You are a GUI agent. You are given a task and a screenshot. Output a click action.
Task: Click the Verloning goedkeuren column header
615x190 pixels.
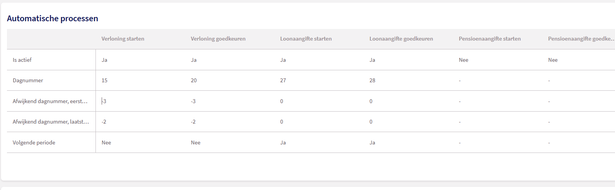tap(218, 39)
